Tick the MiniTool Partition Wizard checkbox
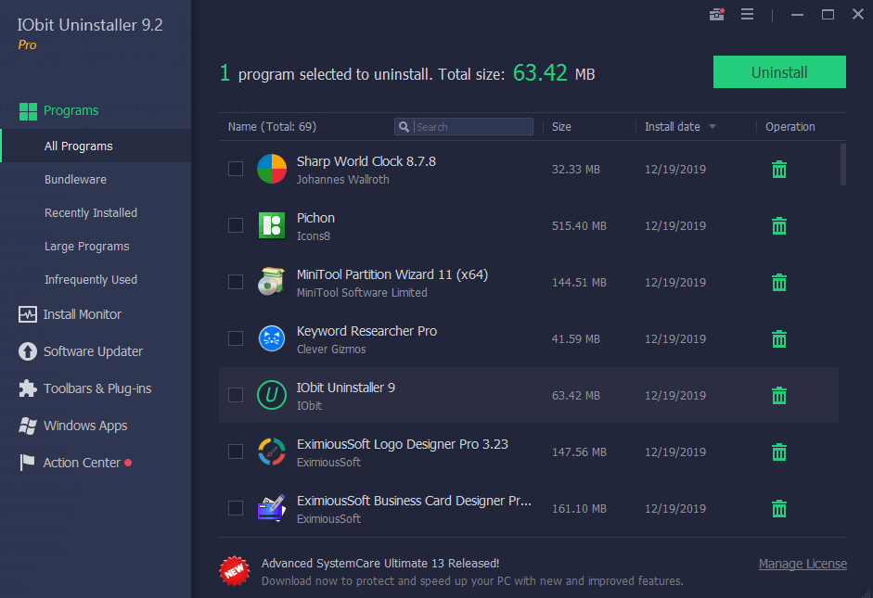This screenshot has width=873, height=598. [236, 282]
